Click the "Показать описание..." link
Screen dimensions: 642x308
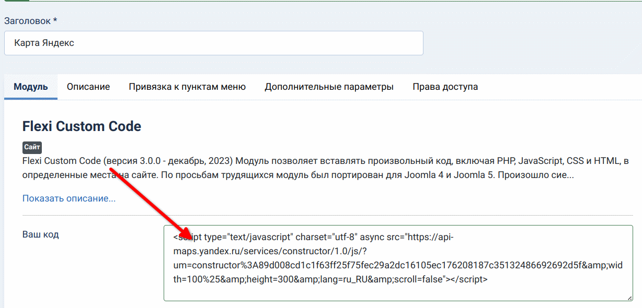pyautogui.click(x=69, y=198)
